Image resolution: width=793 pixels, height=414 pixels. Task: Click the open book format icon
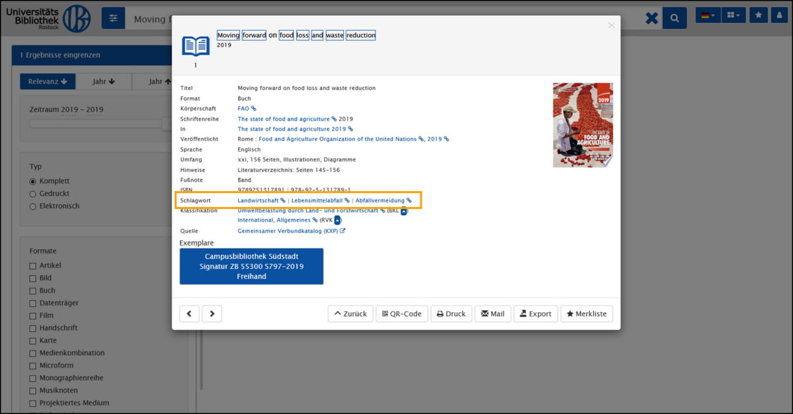[196, 46]
